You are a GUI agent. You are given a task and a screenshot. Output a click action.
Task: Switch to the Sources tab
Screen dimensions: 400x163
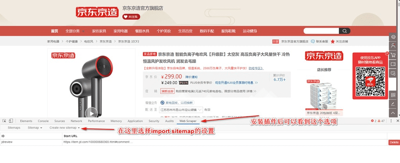tap(59, 121)
